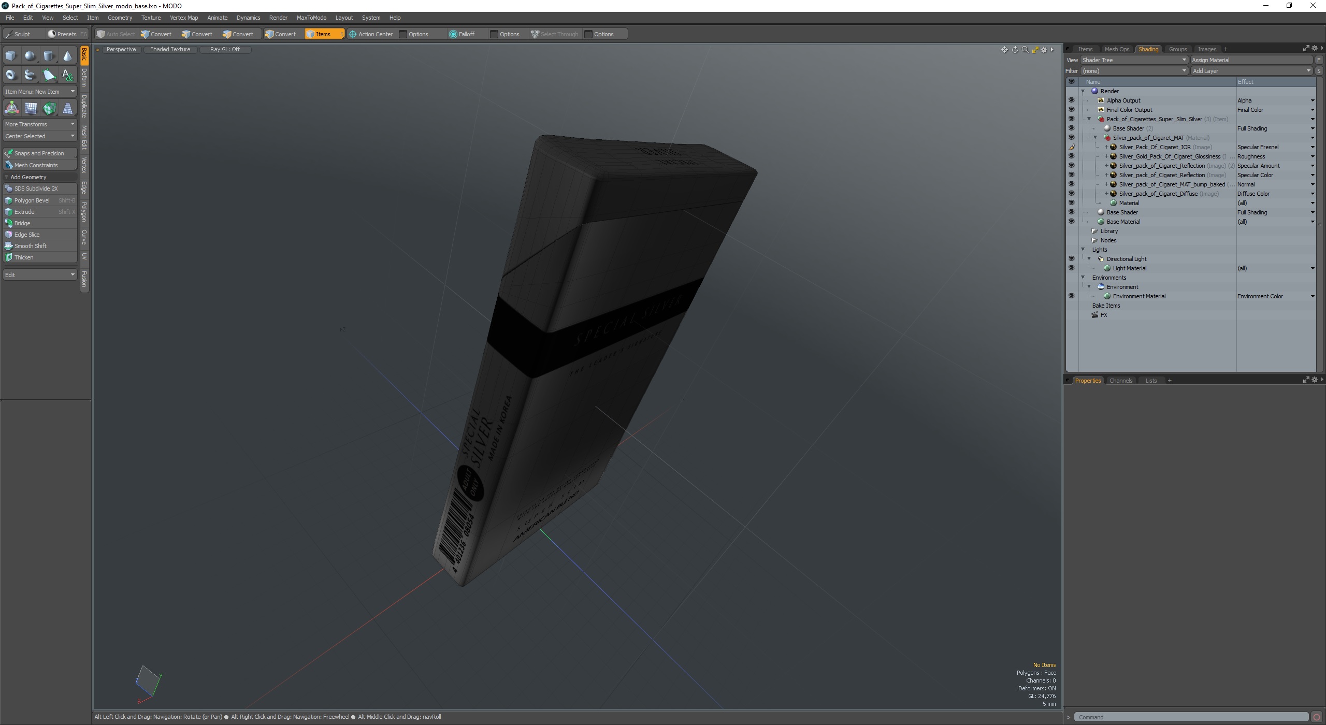Open the Item Menu: New Item dropdown
Image resolution: width=1326 pixels, height=725 pixels.
pos(40,92)
